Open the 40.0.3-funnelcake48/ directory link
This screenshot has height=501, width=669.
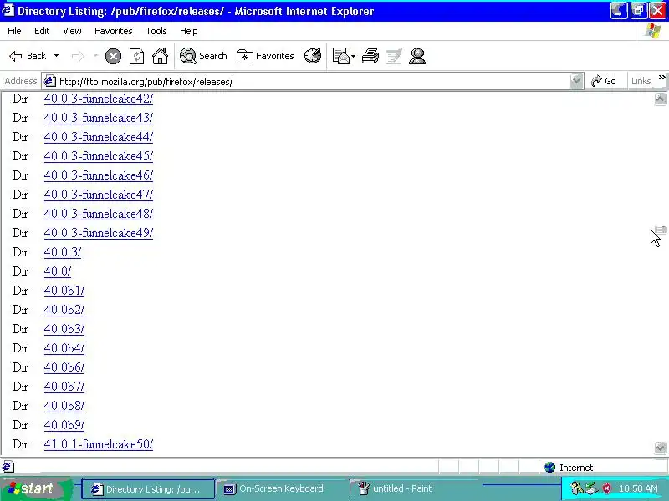pyautogui.click(x=98, y=214)
